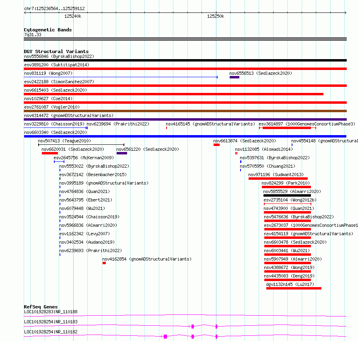
Task: Open nsv6079448 (Wu2021) label
Action: click(x=82, y=208)
